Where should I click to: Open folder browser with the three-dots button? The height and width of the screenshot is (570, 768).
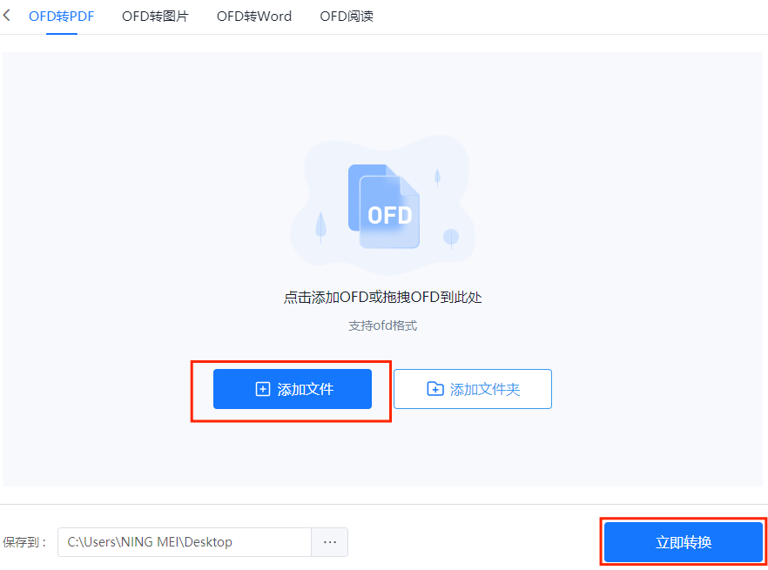tap(330, 542)
